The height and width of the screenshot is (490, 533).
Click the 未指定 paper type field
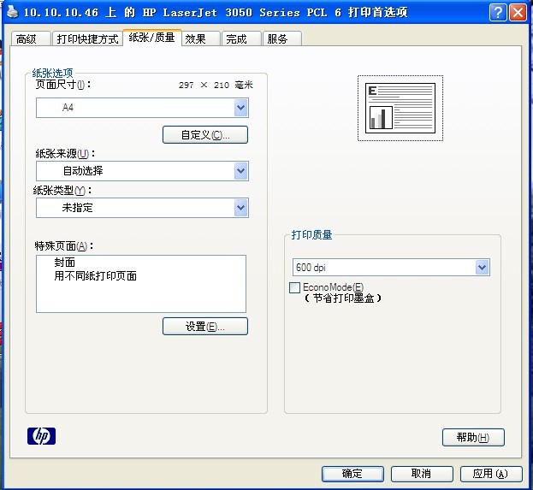(142, 208)
